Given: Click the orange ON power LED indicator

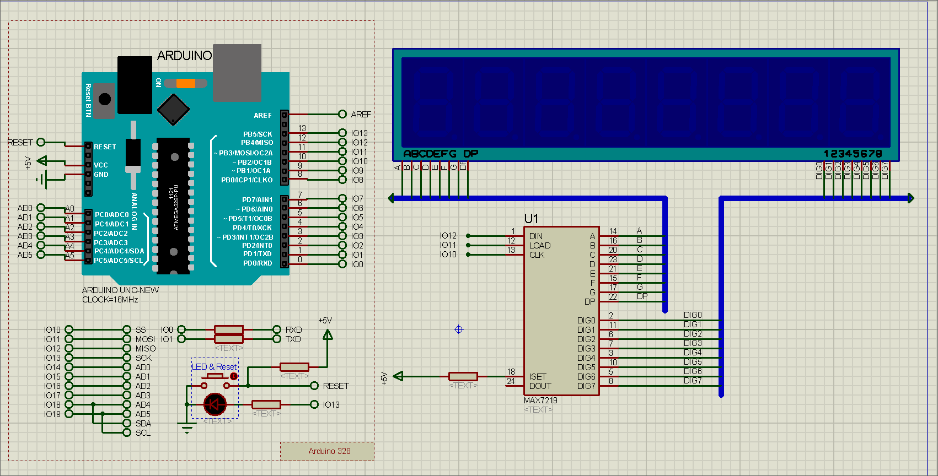Looking at the screenshot, I should 186,83.
